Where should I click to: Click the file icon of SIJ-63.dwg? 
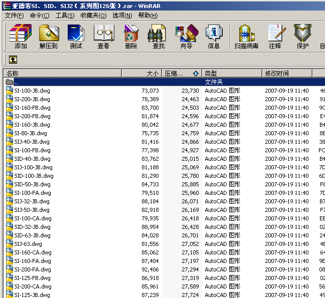pyautogui.click(x=10, y=244)
